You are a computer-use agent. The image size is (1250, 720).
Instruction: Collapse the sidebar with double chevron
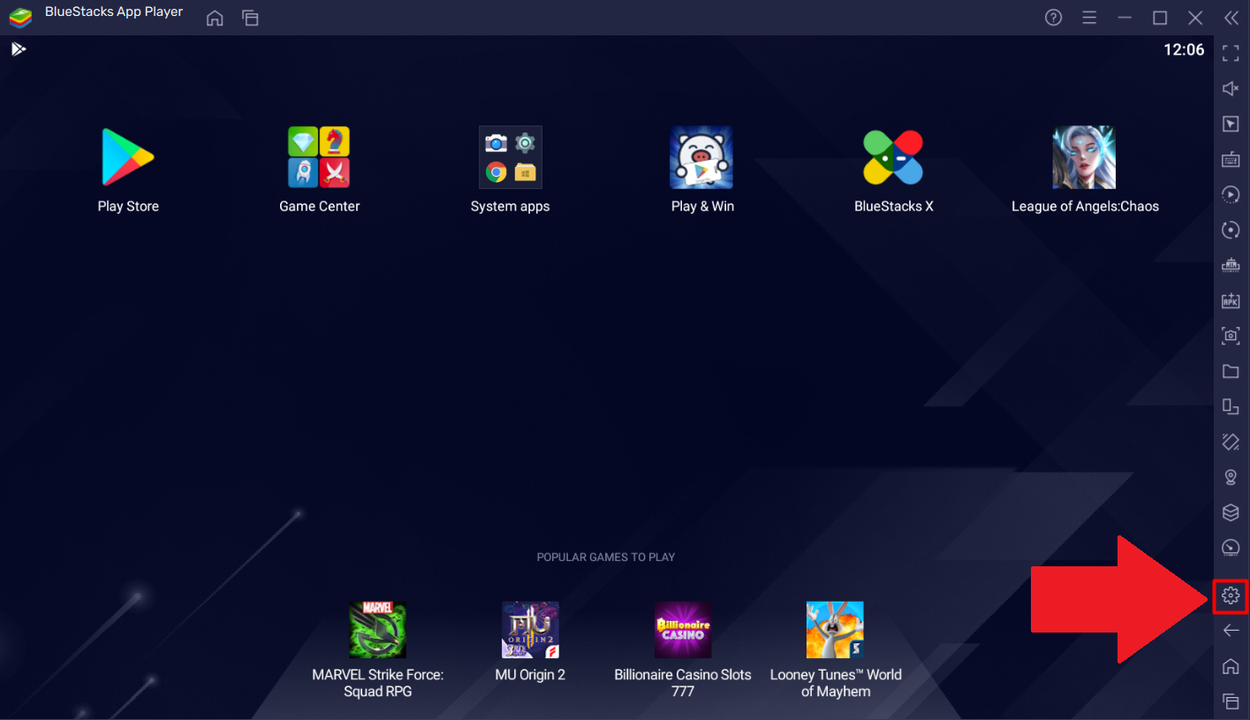[x=1231, y=18]
